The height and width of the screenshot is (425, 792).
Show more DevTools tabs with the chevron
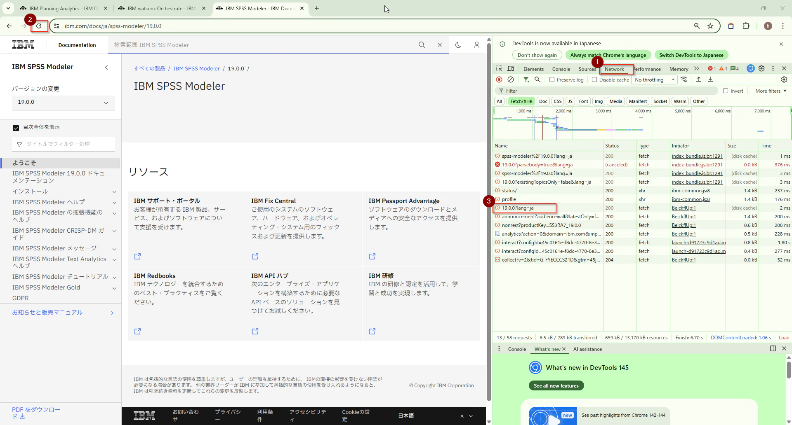(697, 69)
